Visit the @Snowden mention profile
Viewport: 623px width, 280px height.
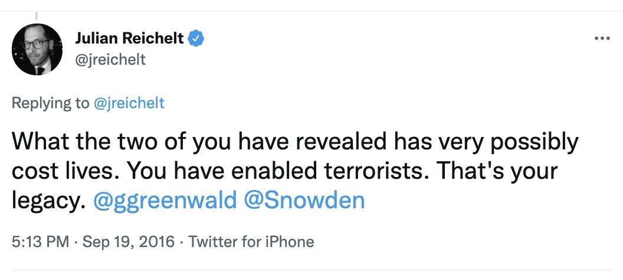point(304,201)
